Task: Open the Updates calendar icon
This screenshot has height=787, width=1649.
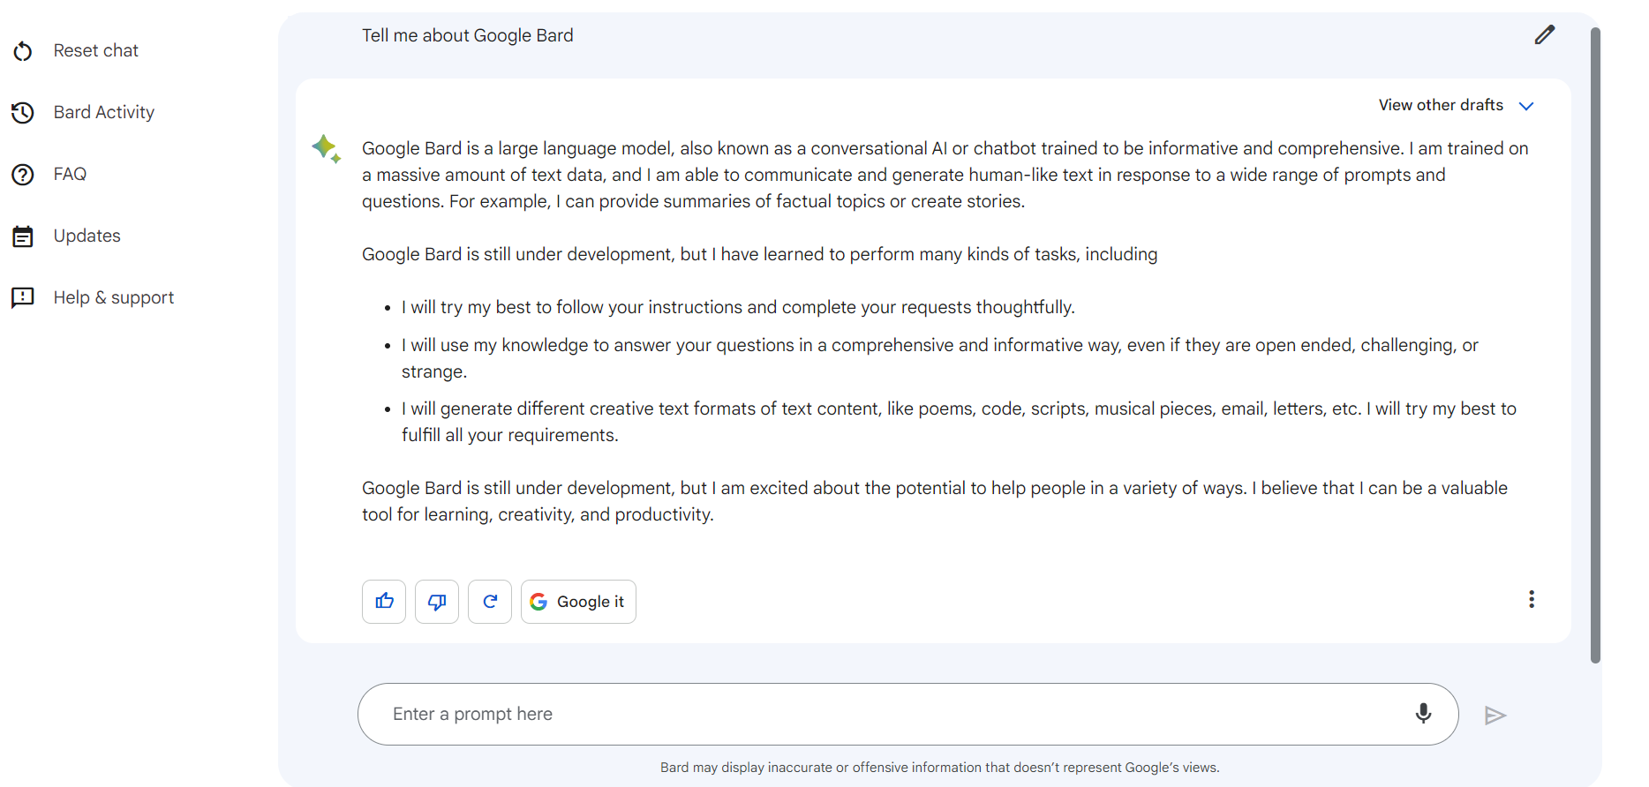Action: coord(23,236)
